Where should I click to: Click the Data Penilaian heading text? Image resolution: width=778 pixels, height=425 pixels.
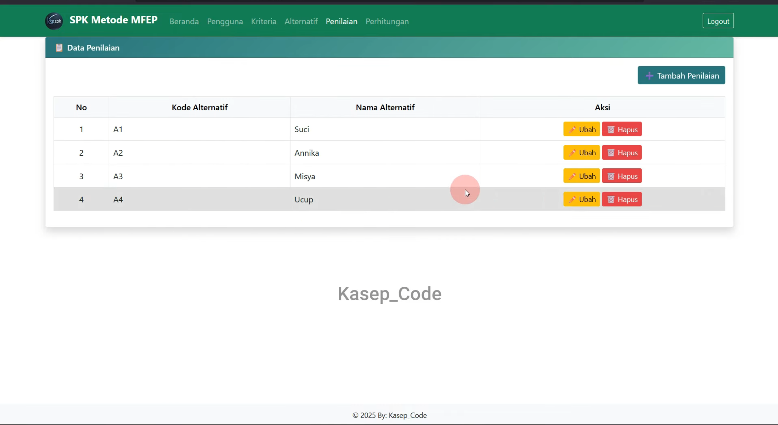pos(93,48)
